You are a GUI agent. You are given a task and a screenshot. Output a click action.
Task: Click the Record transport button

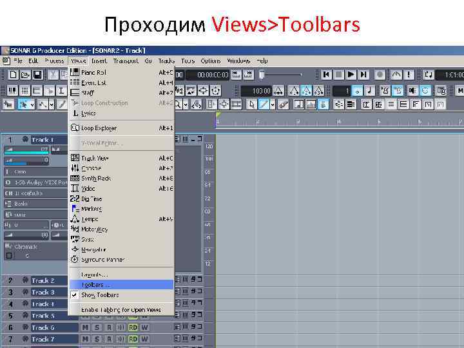380,75
